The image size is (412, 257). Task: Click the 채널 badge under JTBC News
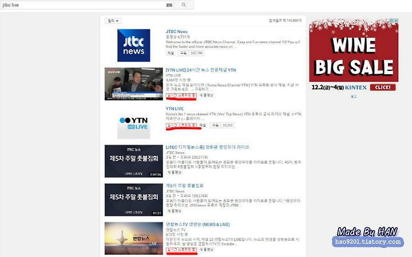(x=171, y=53)
